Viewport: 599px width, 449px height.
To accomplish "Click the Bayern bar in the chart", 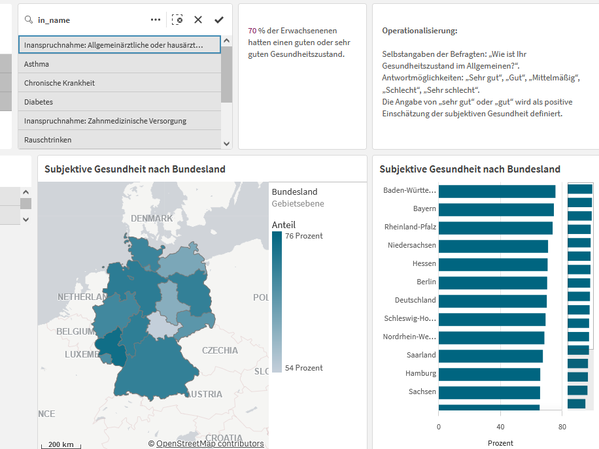I will coord(496,210).
